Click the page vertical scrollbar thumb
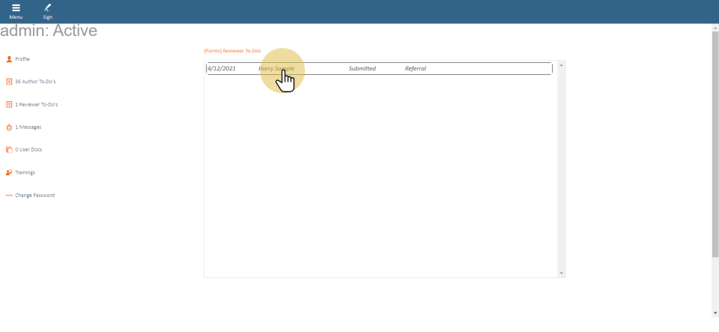Screen dimensions: 719x332 (x=715, y=142)
